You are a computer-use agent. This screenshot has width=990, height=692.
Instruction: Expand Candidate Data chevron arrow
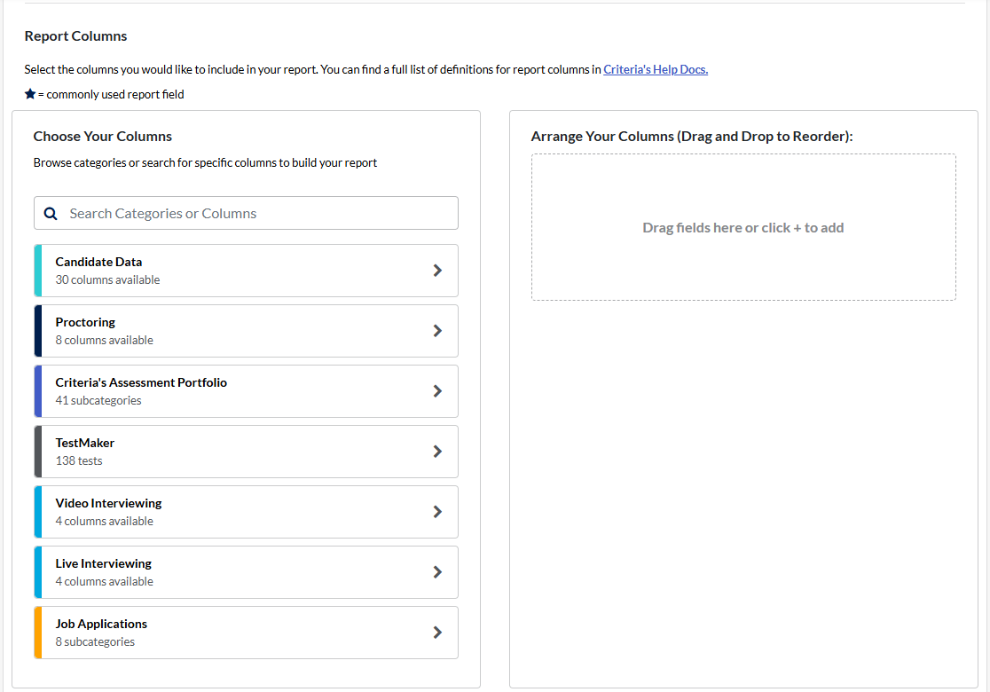click(437, 271)
